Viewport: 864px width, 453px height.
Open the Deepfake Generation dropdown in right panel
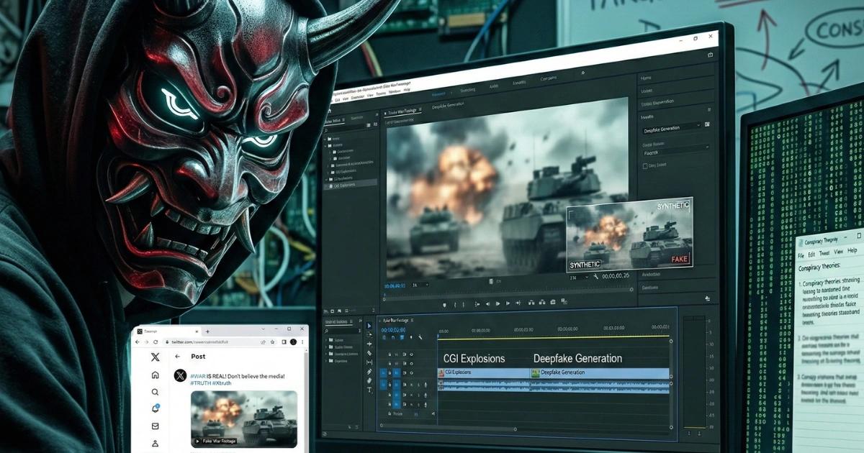click(671, 127)
